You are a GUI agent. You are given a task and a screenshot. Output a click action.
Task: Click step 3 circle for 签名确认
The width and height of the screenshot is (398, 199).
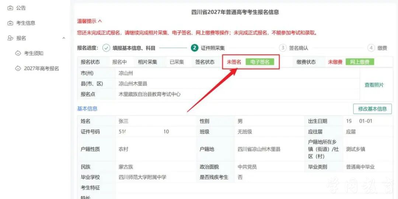click(283, 48)
